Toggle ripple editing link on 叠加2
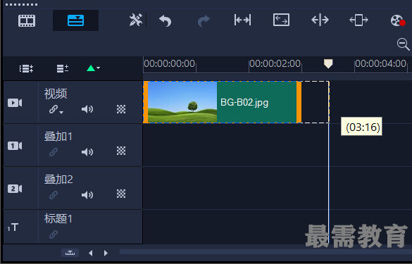Screen dimensions: 412x264 [54, 195]
